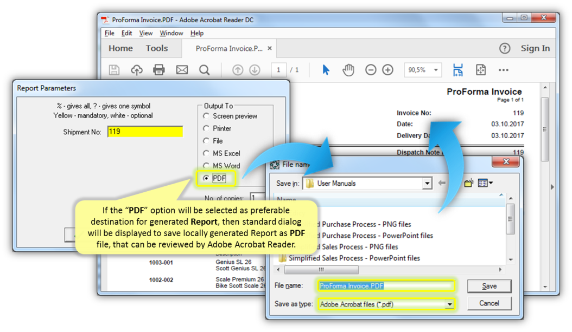Screen dimensions: 572x332
Task: Click the Name column header in file list
Action: click(x=389, y=199)
